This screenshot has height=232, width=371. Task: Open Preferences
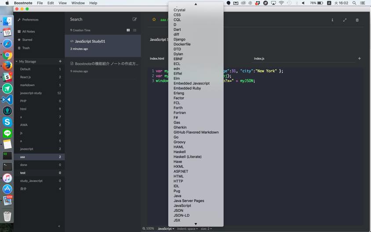28,20
